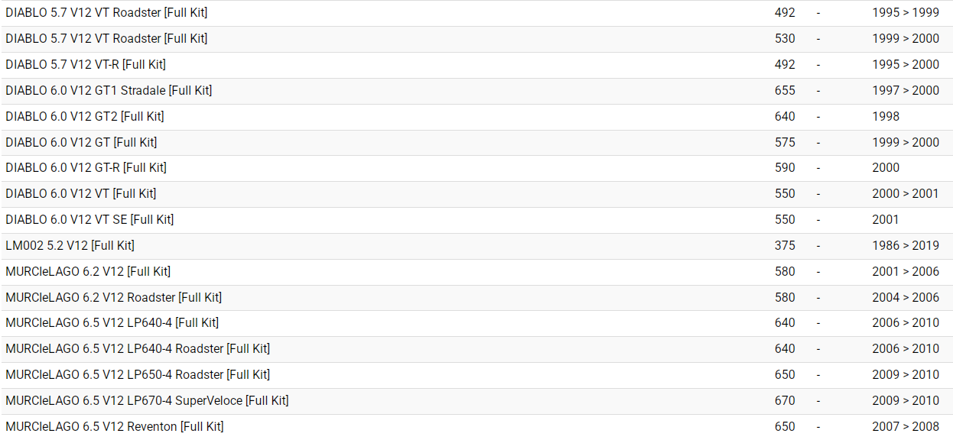Select the 1995 > 1999 year range
This screenshot has width=953, height=440.
906,13
